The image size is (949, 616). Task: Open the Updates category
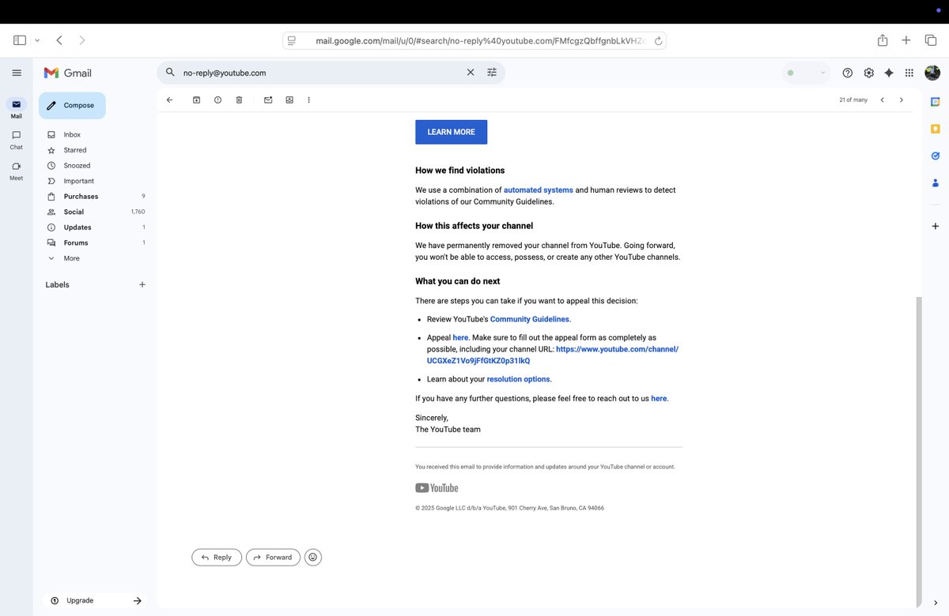tap(78, 227)
